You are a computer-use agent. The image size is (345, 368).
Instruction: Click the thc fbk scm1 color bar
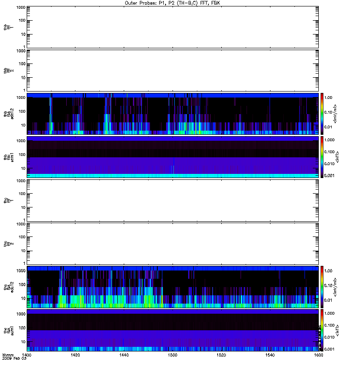322,330
